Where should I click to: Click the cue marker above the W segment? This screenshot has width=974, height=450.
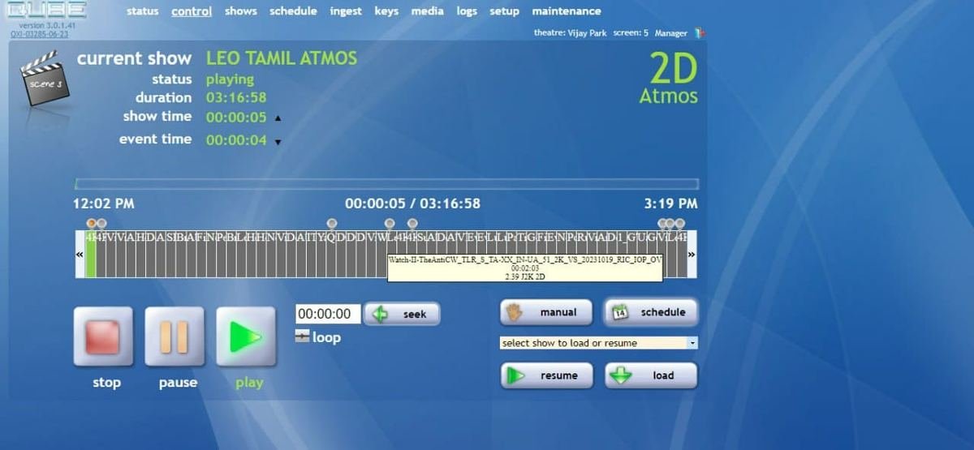point(390,224)
